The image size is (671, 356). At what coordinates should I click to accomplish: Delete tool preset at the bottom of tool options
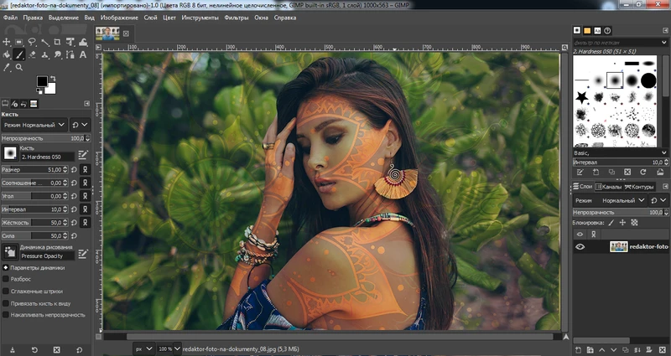point(56,349)
